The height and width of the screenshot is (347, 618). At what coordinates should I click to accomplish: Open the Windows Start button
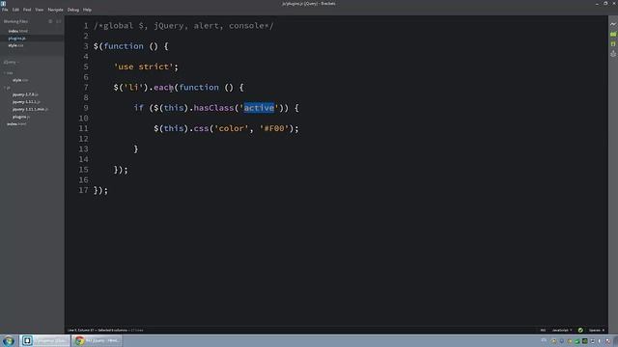pyautogui.click(x=9, y=340)
